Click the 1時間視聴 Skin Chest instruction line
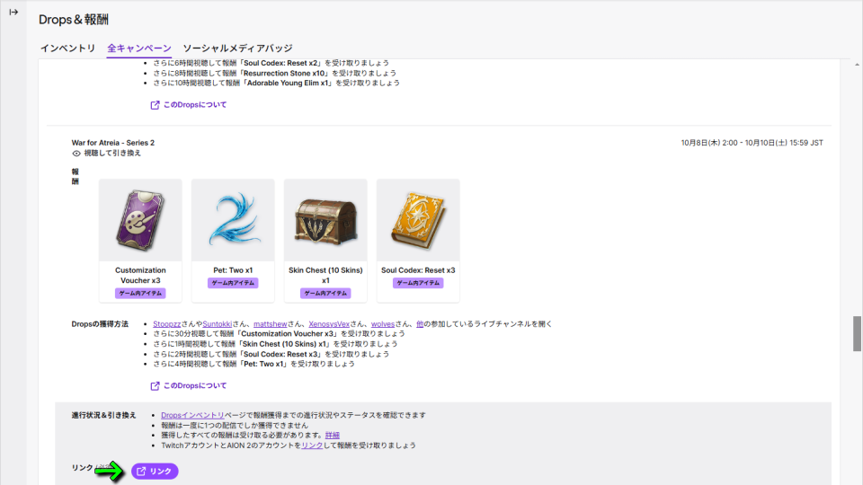Viewport: 863px width, 485px height. (275, 344)
